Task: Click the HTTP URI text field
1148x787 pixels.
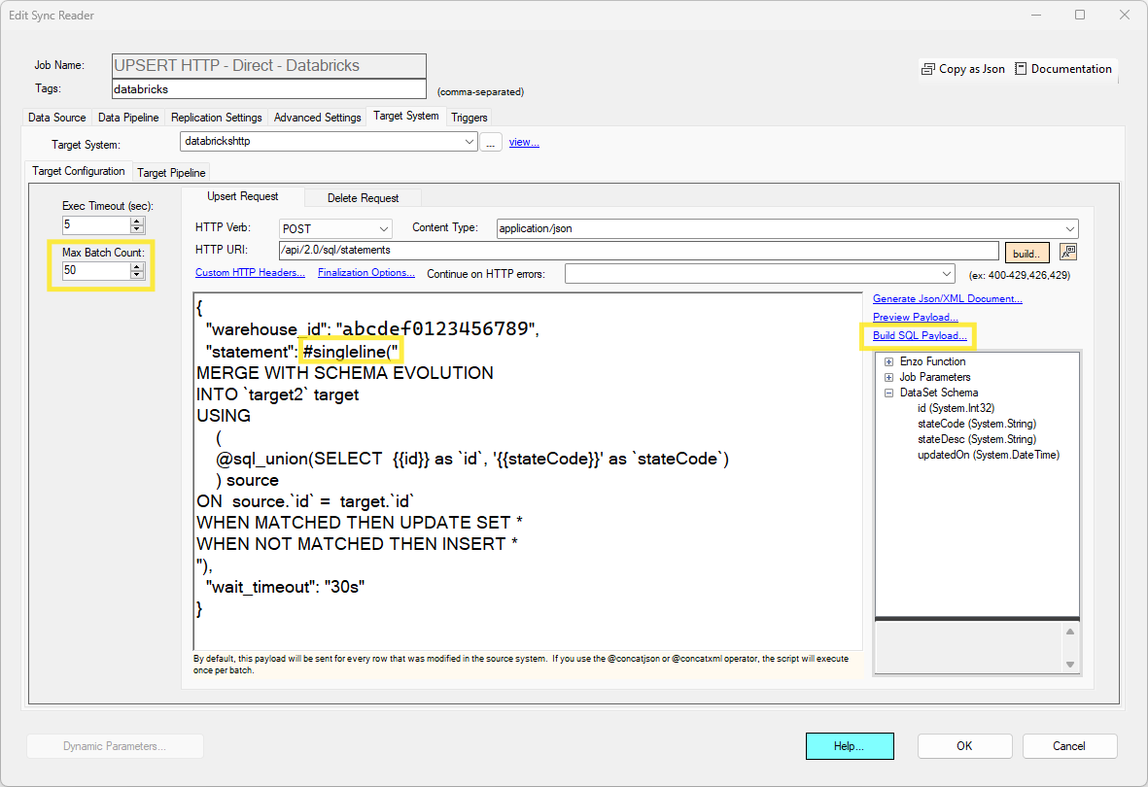Action: pos(639,251)
